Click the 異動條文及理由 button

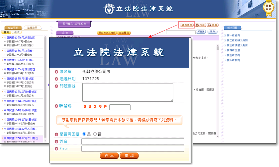(107, 33)
